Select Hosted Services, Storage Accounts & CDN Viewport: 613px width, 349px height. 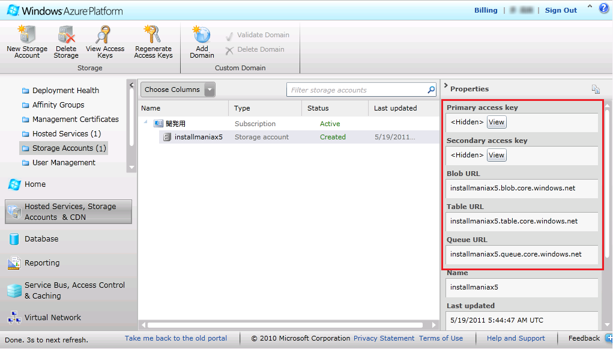[x=68, y=211]
